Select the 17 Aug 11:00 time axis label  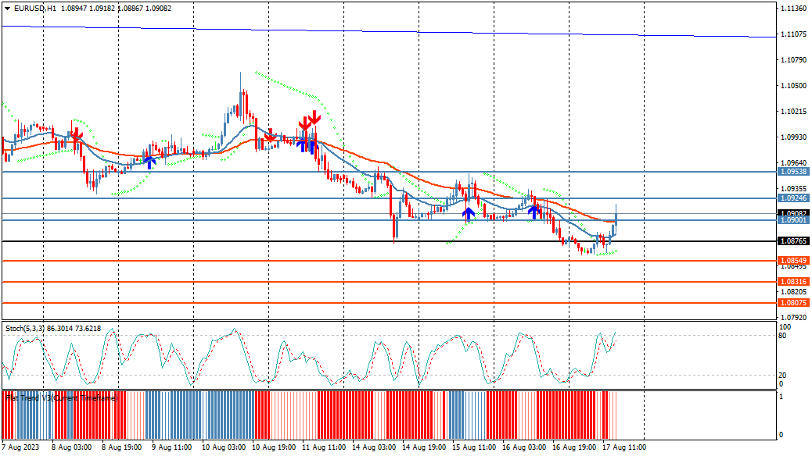[x=624, y=447]
